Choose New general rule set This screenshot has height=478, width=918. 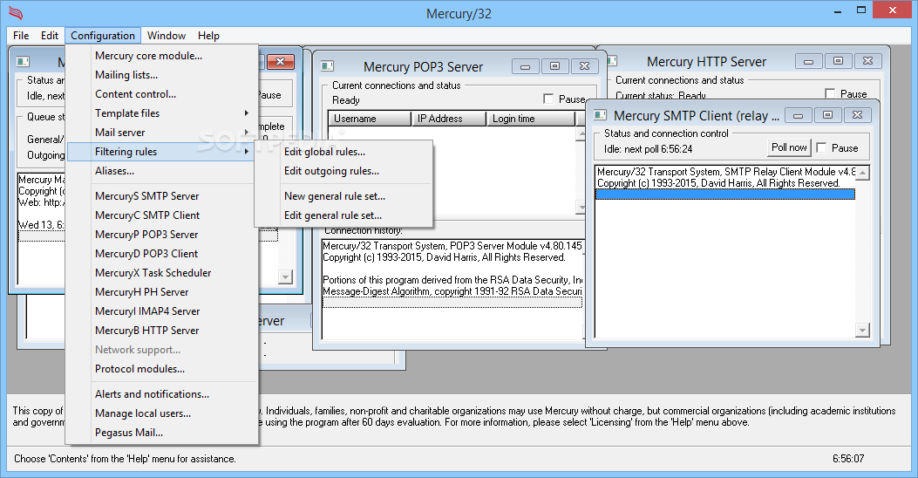(343, 196)
